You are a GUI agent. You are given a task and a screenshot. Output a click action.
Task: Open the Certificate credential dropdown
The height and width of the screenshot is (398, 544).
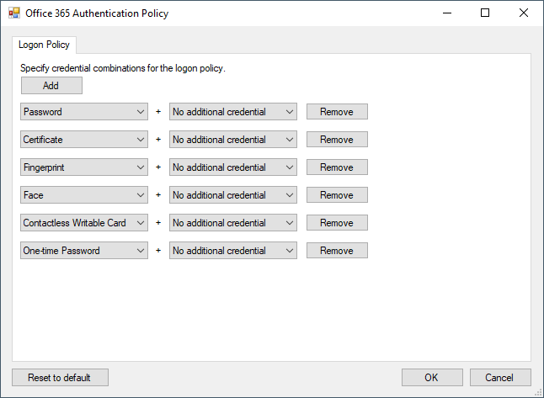pyautogui.click(x=84, y=140)
